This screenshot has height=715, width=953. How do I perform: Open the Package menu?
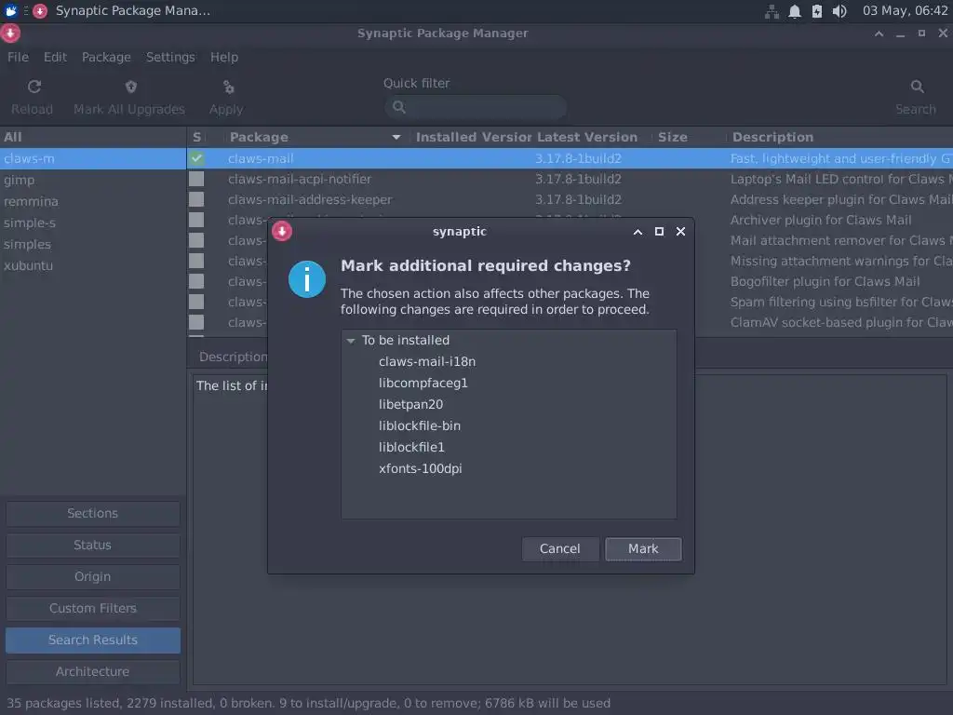click(x=106, y=57)
